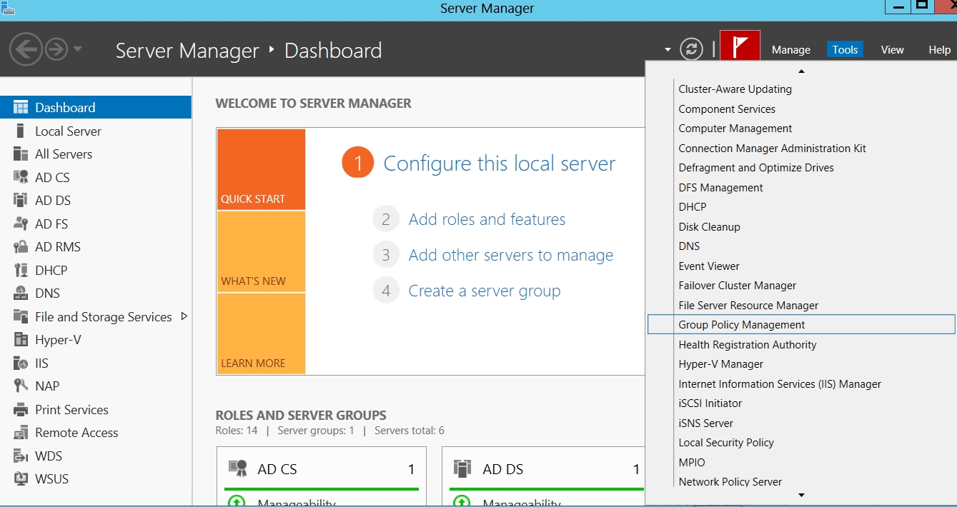Select Group Policy Management from Tools menu
Viewport: 957px width, 507px height.
tap(741, 325)
